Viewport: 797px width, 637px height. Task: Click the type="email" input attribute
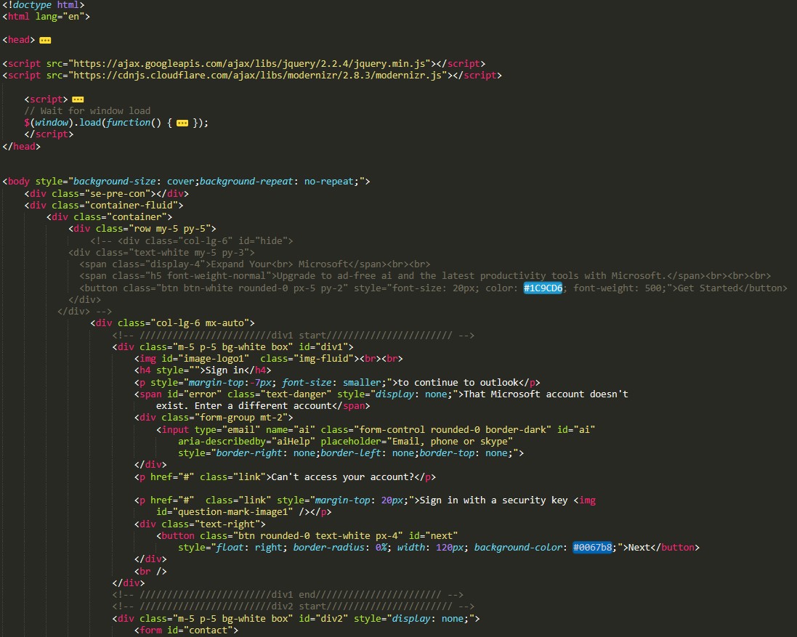click(x=227, y=430)
